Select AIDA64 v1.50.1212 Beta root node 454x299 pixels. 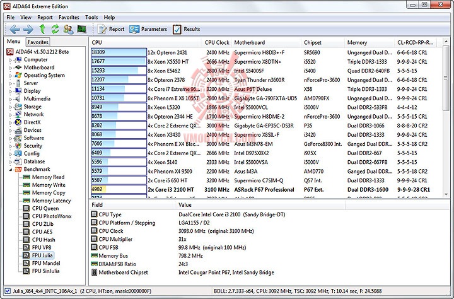(x=38, y=52)
